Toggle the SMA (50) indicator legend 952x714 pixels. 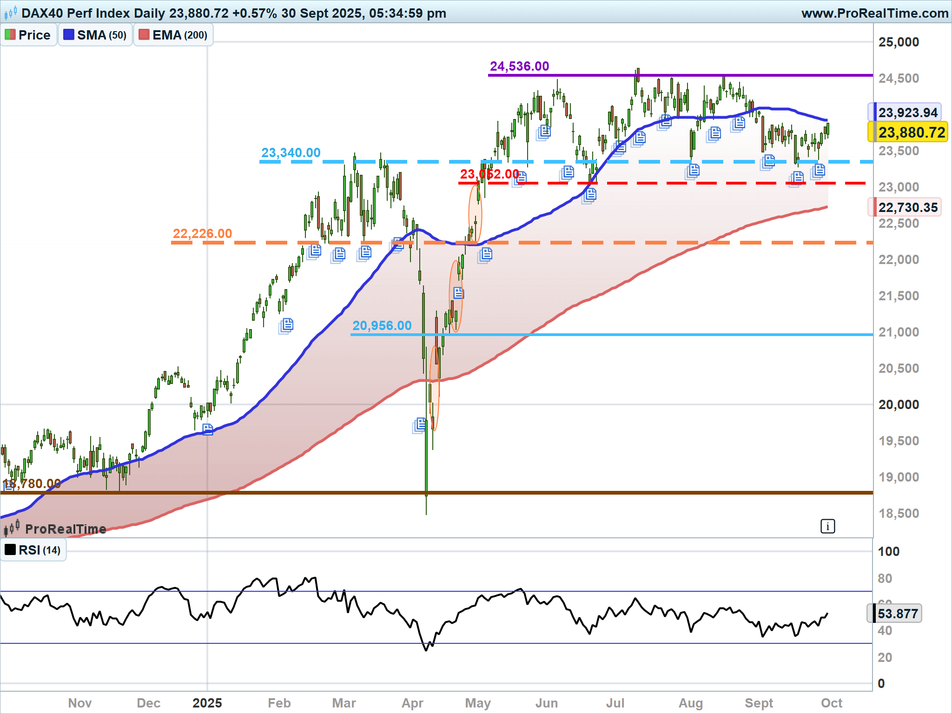coord(95,35)
